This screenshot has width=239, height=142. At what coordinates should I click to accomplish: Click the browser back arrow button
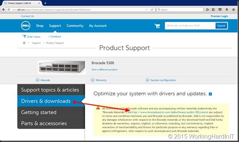pyautogui.click(x=3, y=10)
